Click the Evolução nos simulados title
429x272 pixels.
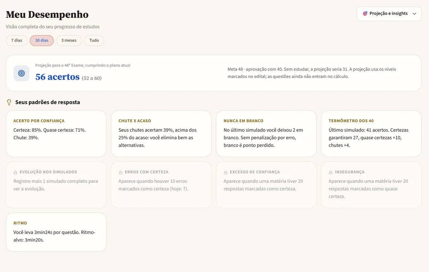click(48, 172)
